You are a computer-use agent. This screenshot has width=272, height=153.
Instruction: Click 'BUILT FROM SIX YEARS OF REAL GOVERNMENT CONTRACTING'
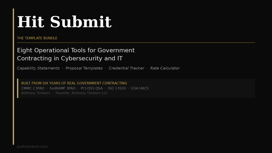[x=74, y=83]
